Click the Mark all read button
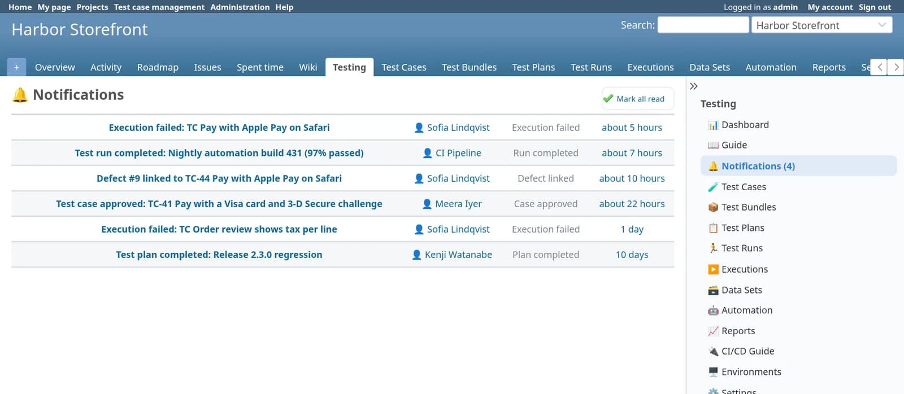Image resolution: width=904 pixels, height=394 pixels. coord(638,99)
